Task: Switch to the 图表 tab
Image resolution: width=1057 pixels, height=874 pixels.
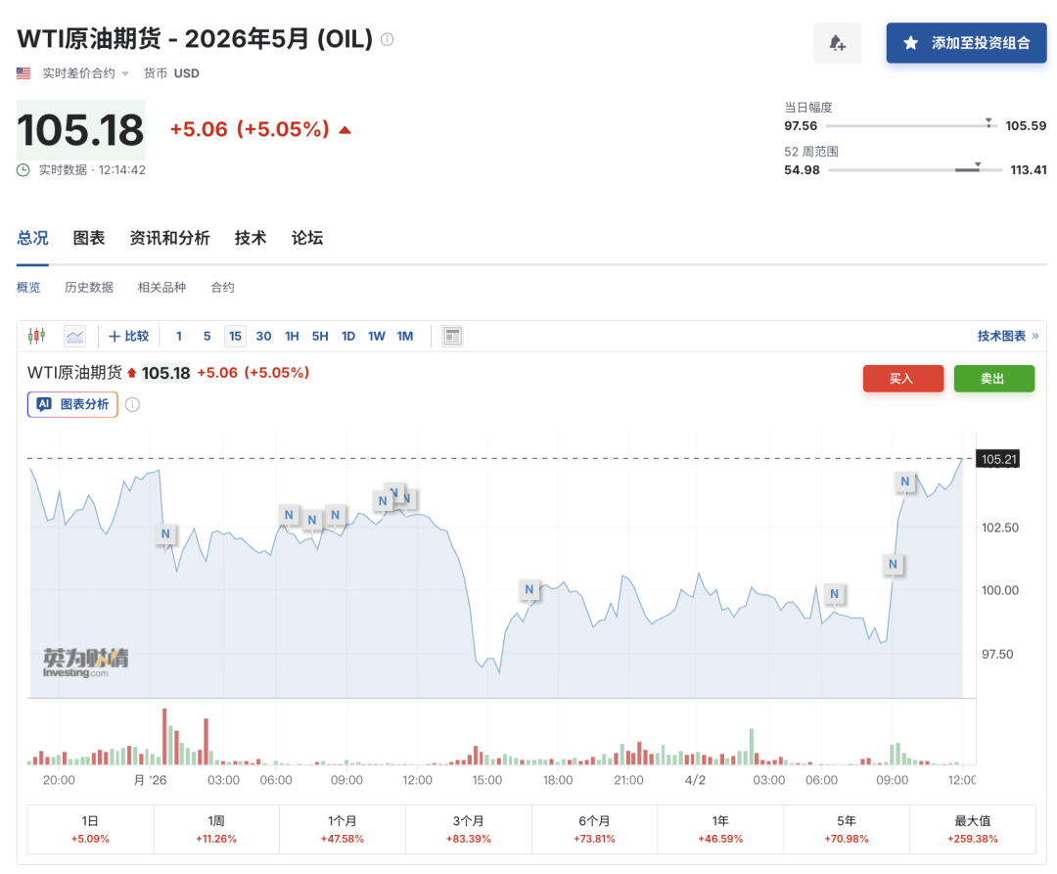Action: [x=89, y=238]
